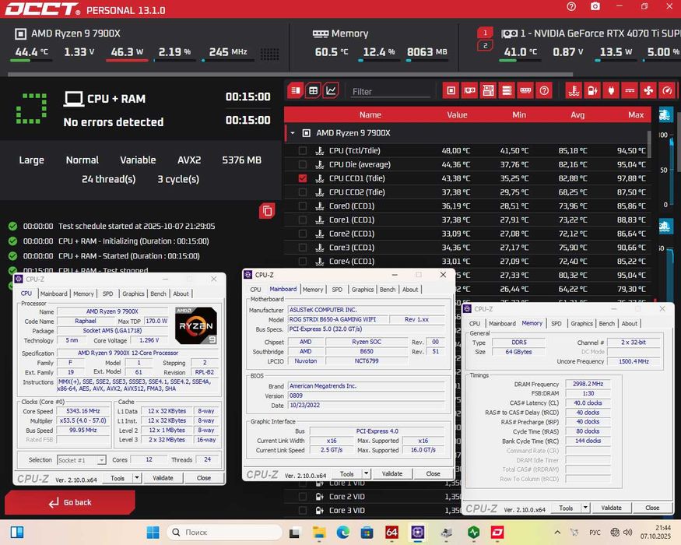Click vertical scrollbar of the sensor table
681x545 pixels.
tap(649, 144)
